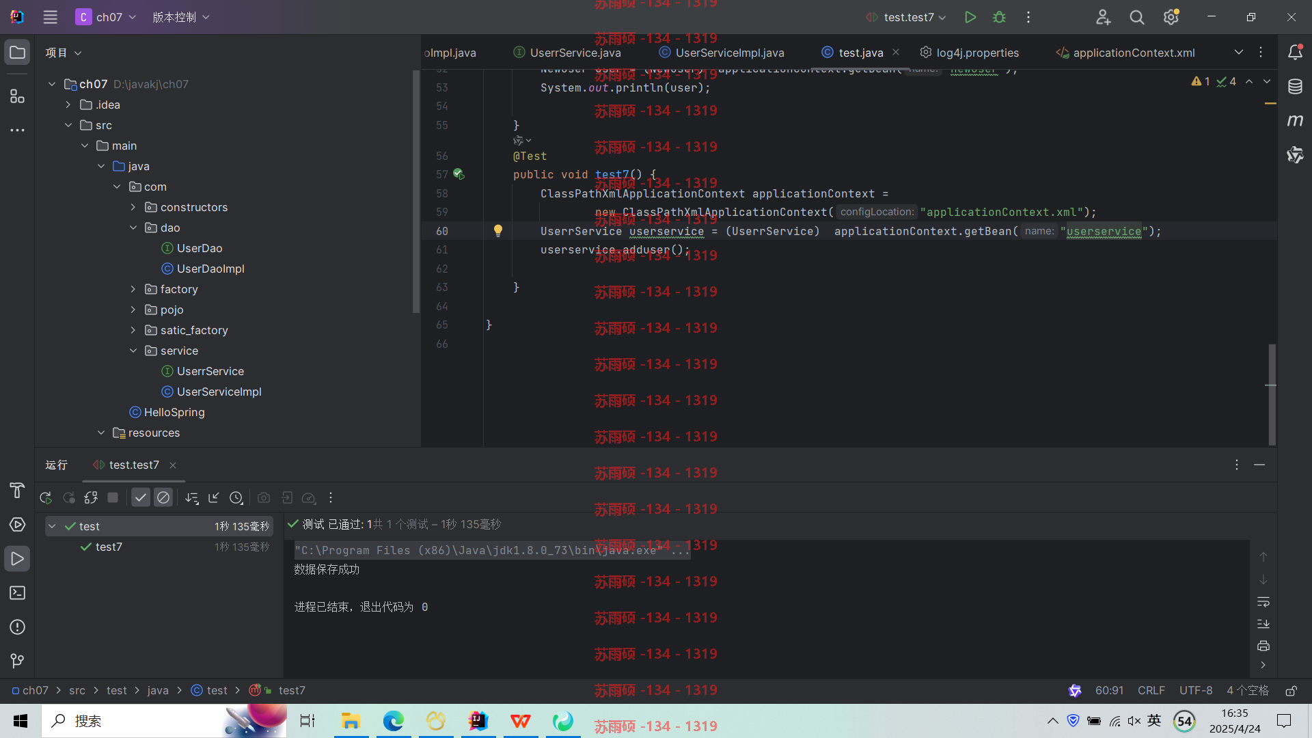Open the Database tool window

(1295, 87)
